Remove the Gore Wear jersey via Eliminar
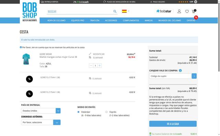Image resolution: width=220 pixels, height=136 pixels. coord(96,57)
